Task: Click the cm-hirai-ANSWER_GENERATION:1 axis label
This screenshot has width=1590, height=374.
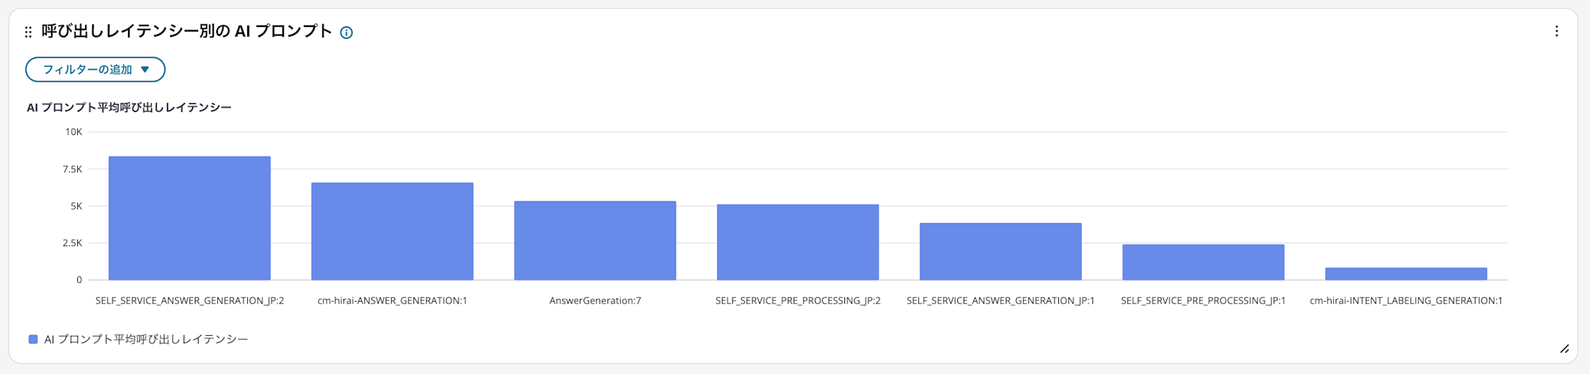Action: pyautogui.click(x=392, y=301)
